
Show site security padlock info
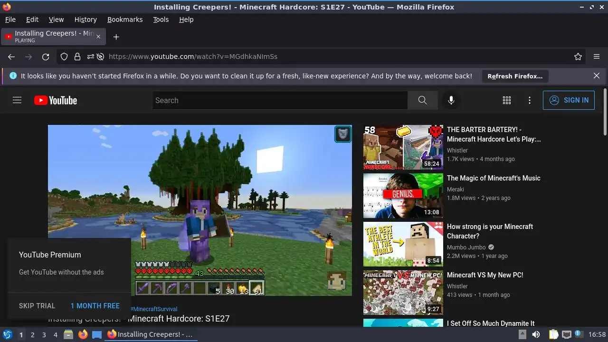tap(77, 57)
